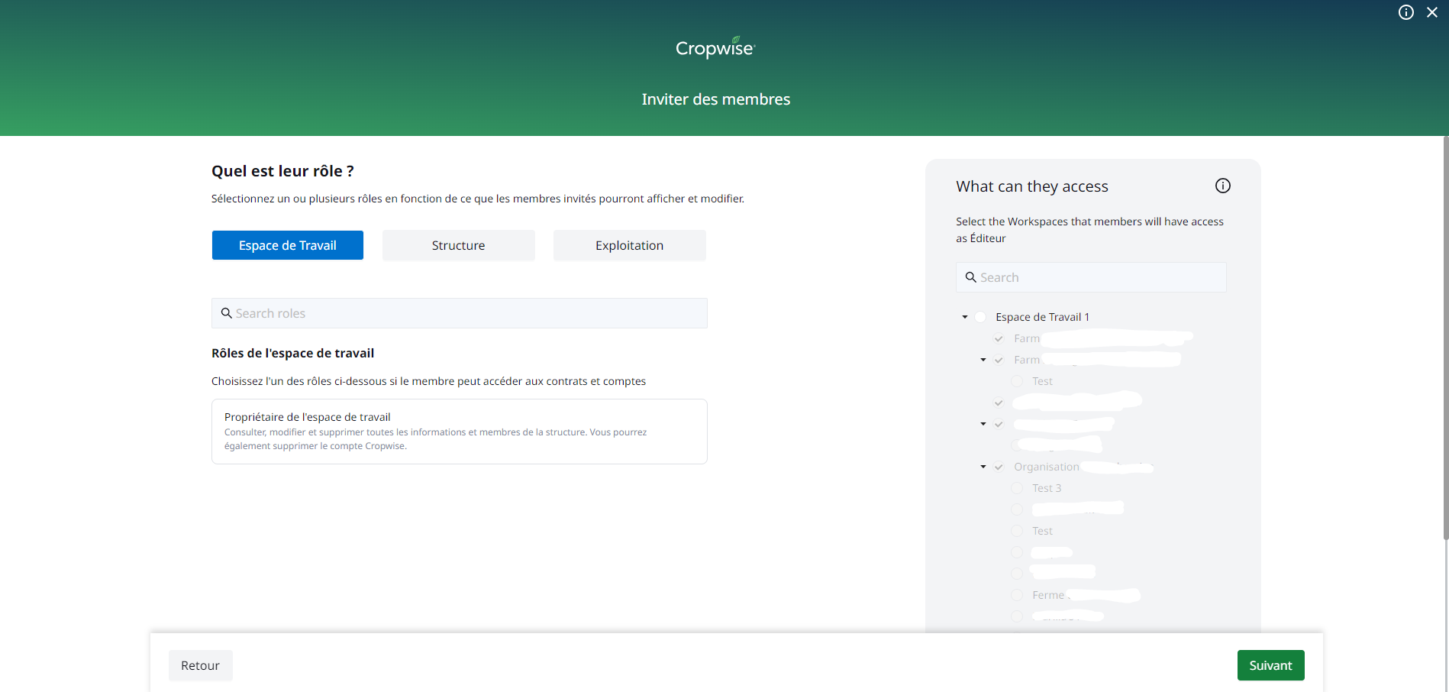Focus the Search roles input field
This screenshot has height=692, width=1449.
coord(466,313)
